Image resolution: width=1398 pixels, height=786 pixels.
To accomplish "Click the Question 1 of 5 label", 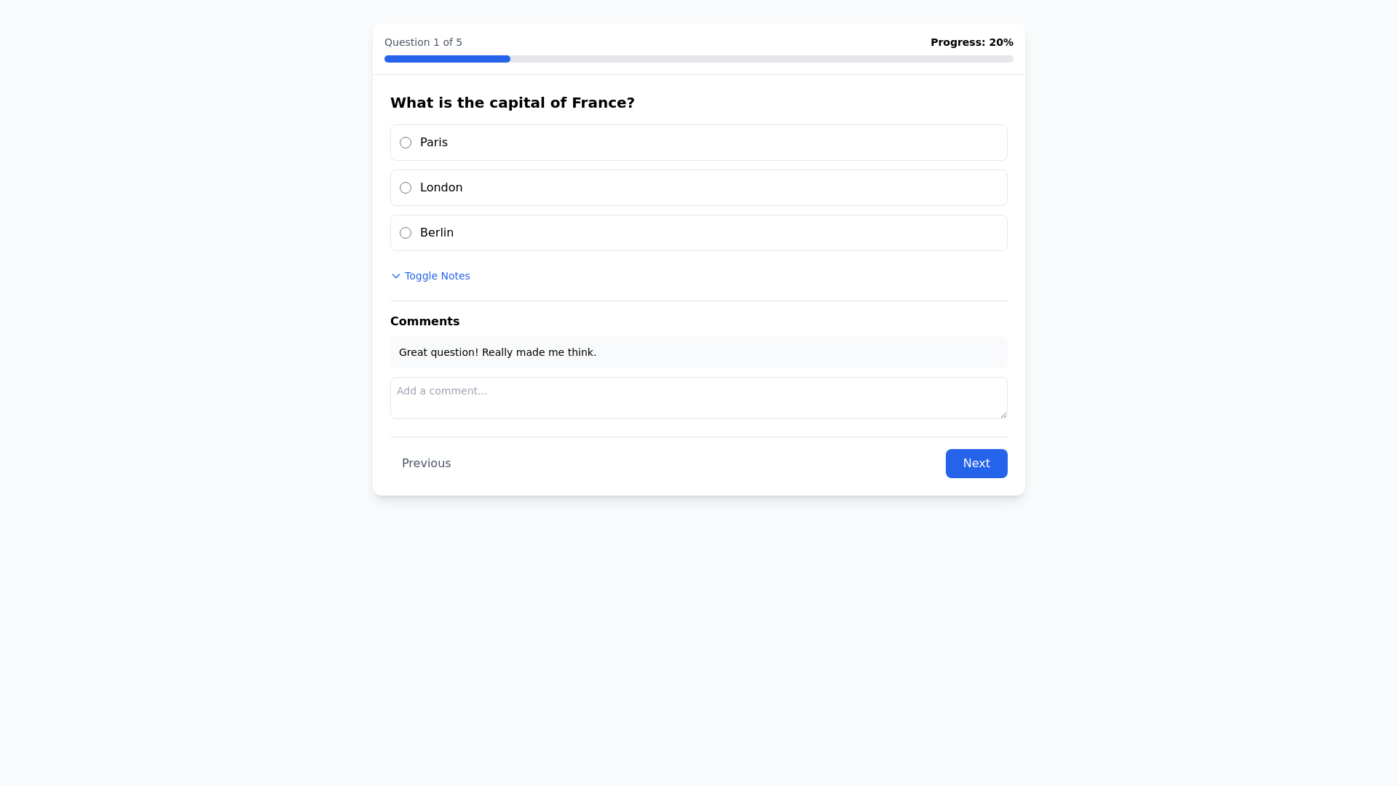I will [423, 42].
